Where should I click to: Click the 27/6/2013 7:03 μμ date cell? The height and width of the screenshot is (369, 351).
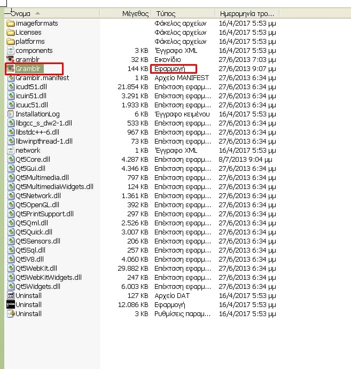click(x=247, y=60)
